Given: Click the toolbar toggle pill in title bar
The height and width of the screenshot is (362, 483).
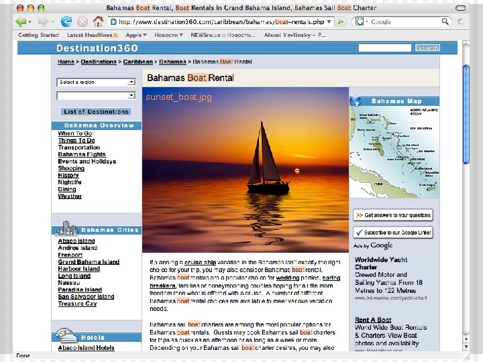Looking at the screenshot, I should tap(460, 8).
